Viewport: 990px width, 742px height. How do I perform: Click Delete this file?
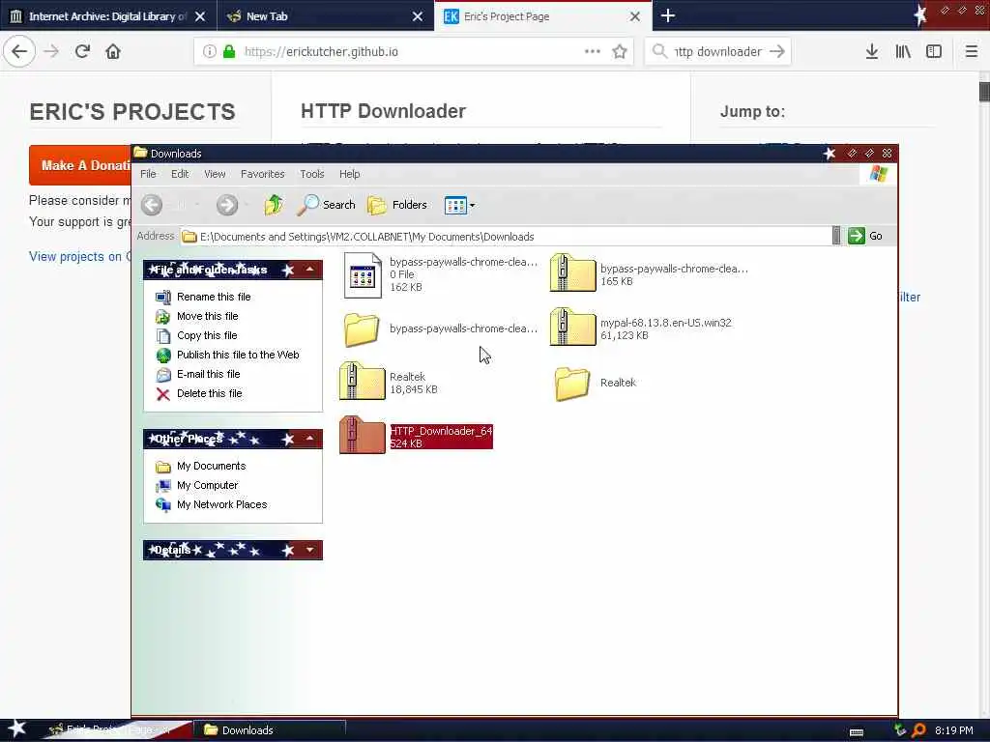click(x=210, y=394)
